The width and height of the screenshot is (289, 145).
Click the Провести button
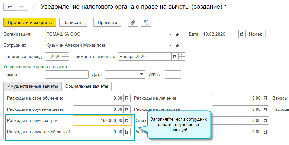pyautogui.click(x=107, y=22)
